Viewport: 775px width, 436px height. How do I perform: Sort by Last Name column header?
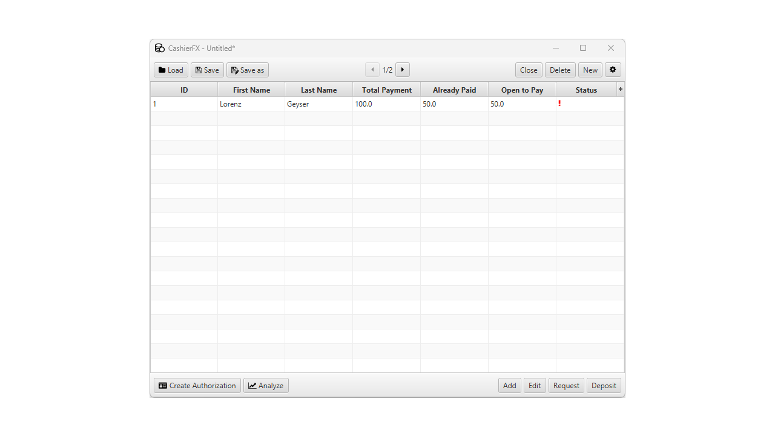(319, 90)
